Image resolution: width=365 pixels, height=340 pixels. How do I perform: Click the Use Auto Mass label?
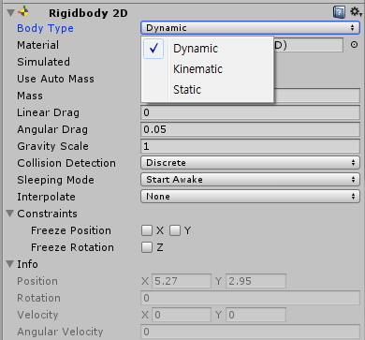coord(55,79)
